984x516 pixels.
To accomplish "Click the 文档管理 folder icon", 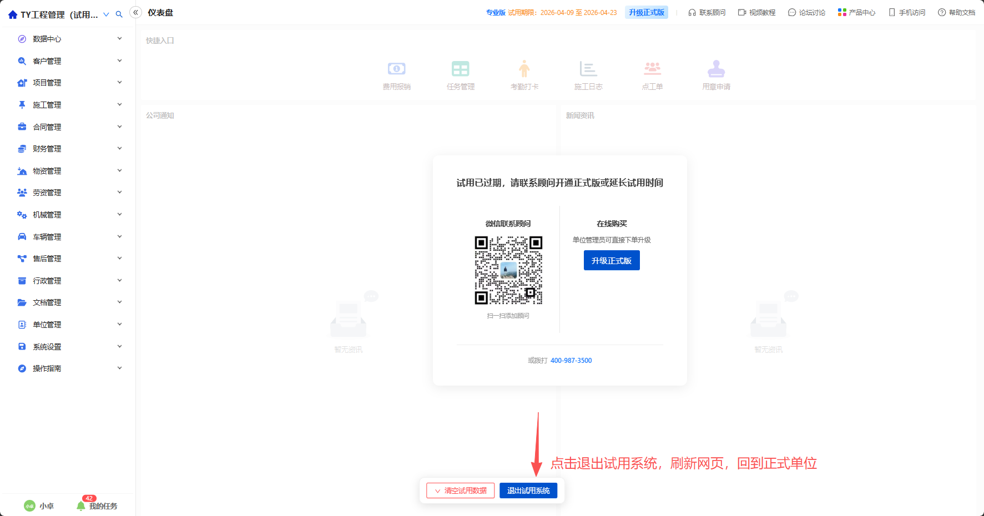I will (x=22, y=302).
